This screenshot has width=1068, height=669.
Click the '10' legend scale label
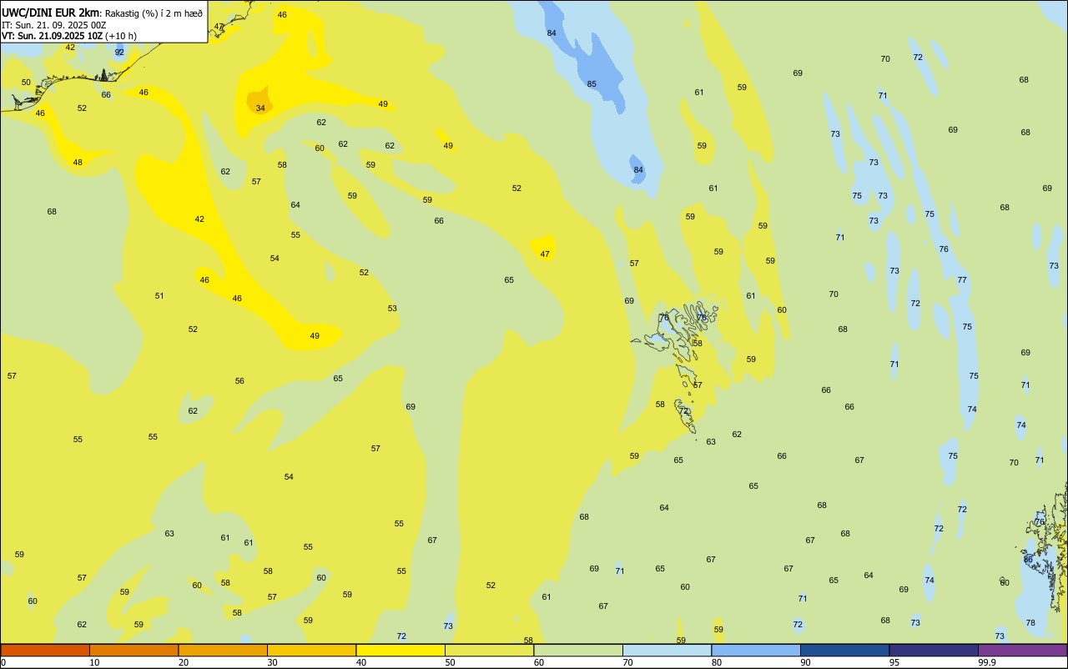click(94, 662)
